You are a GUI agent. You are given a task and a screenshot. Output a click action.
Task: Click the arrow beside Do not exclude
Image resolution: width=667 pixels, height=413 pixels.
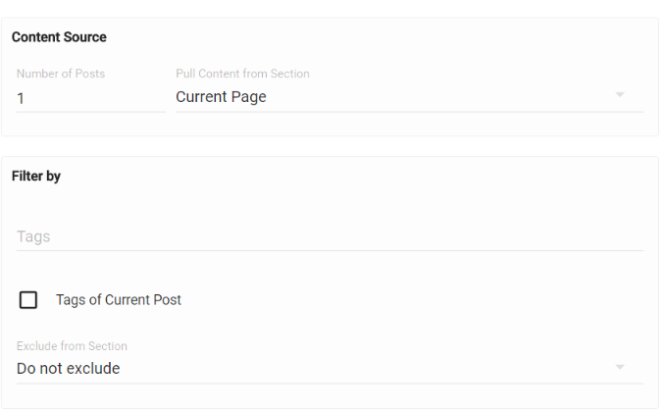tap(620, 368)
